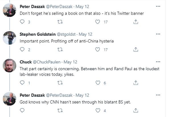Open more options on Chuck's tweet
Screen dimensions: 171x117
[158, 62]
